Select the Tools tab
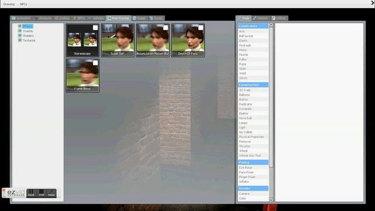This screenshot has height=211, width=375. coord(244,18)
